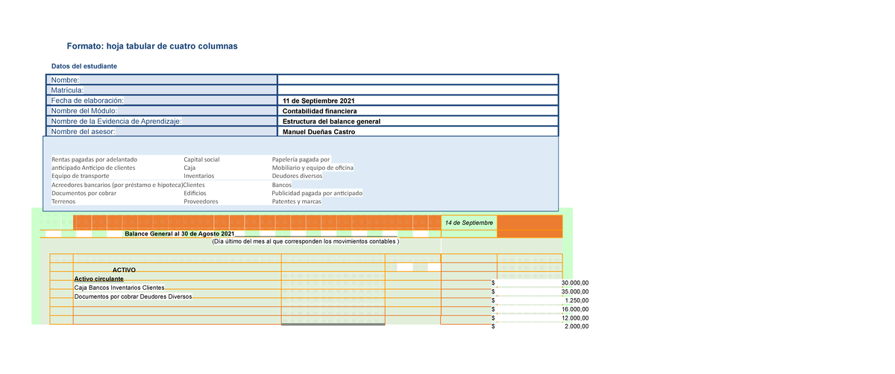The width and height of the screenshot is (895, 374).
Task: Select the amount 2.000,00
Action: pyautogui.click(x=577, y=326)
